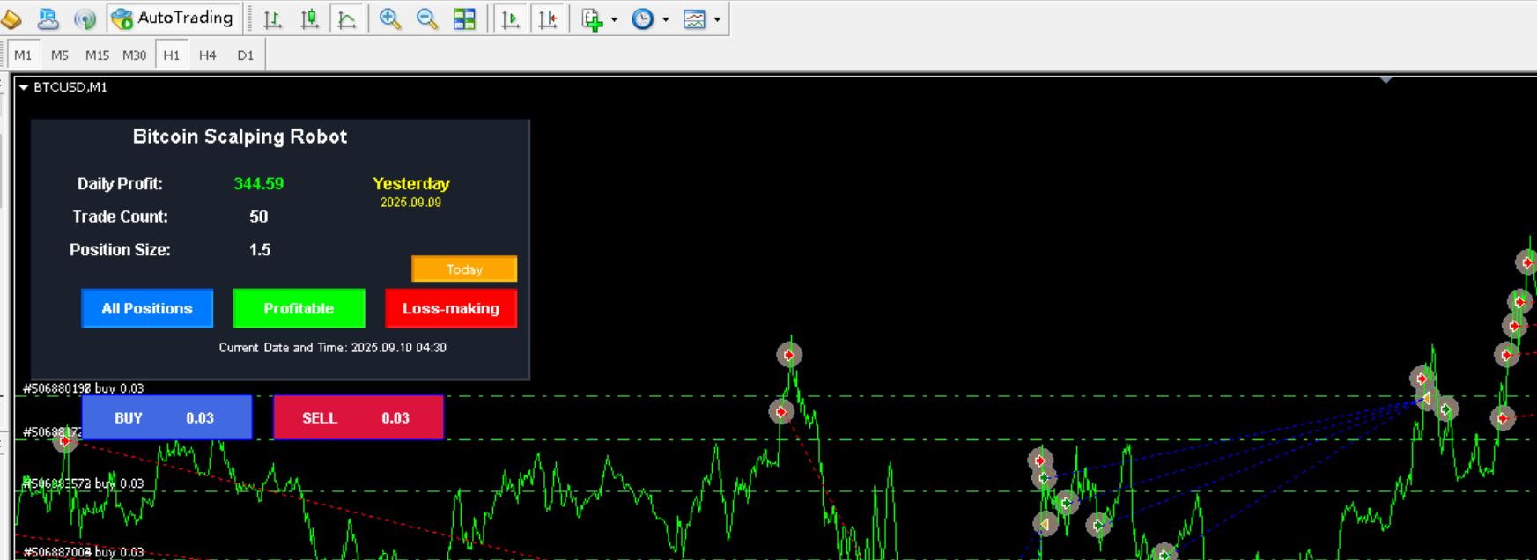Viewport: 1537px width, 560px height.
Task: Click the Trade Count: label
Action: pos(121,217)
